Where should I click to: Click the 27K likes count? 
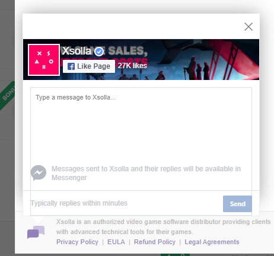(x=132, y=66)
